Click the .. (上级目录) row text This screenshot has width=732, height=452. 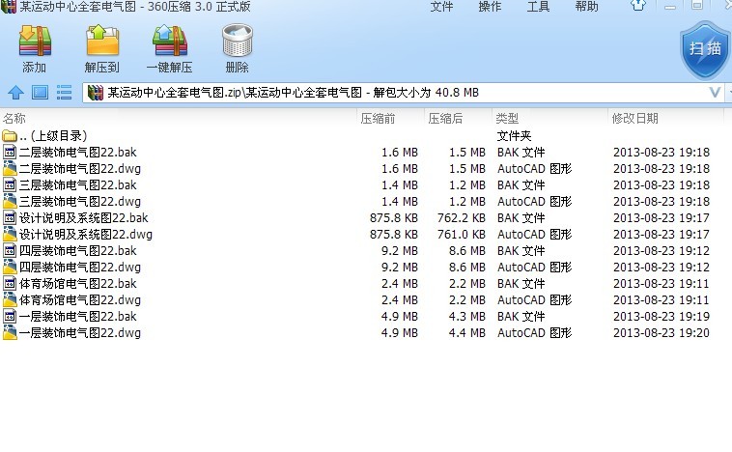point(53,136)
